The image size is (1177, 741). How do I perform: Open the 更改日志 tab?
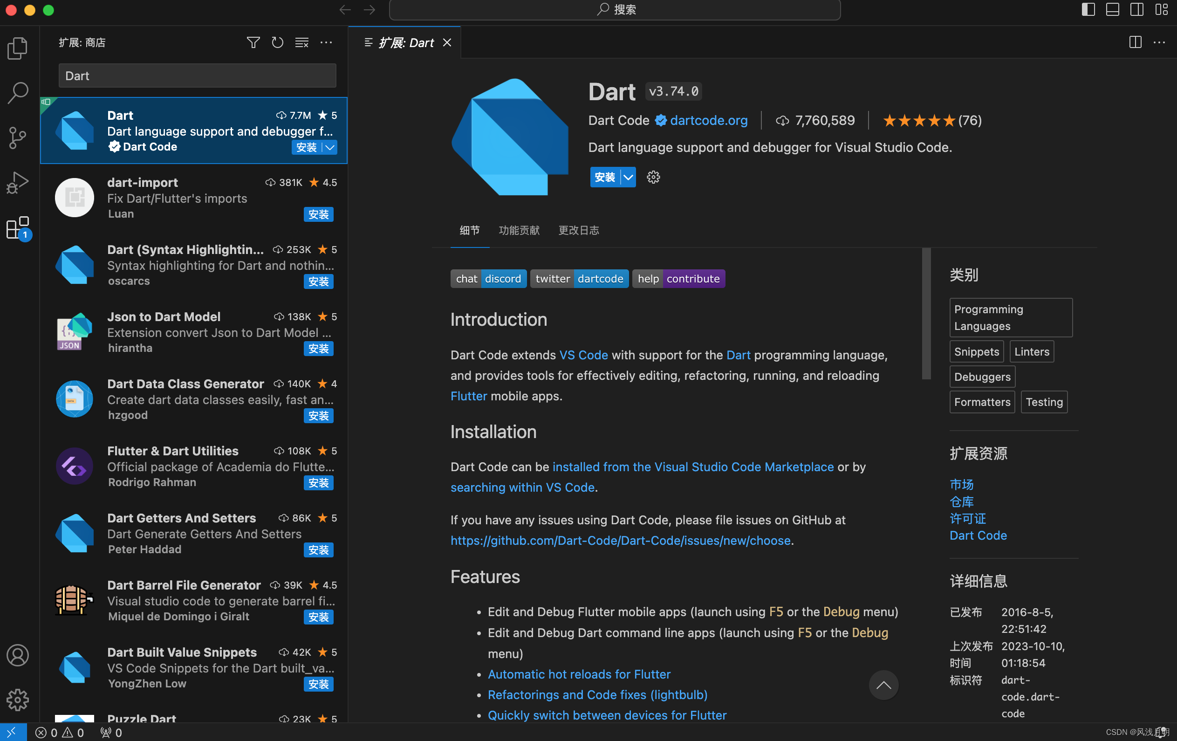pyautogui.click(x=578, y=230)
